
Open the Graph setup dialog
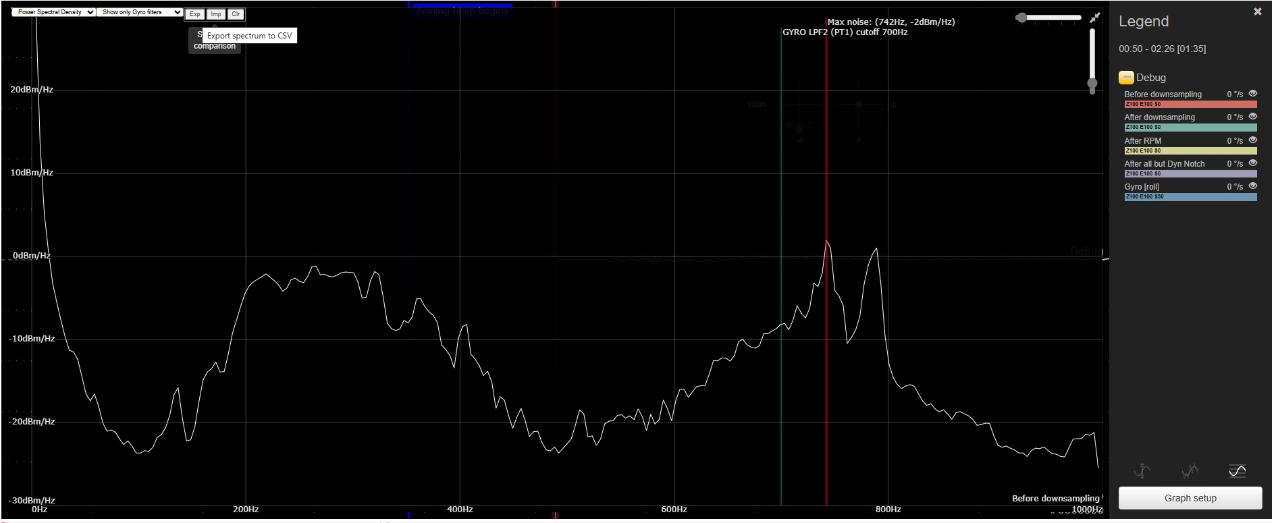click(1190, 498)
